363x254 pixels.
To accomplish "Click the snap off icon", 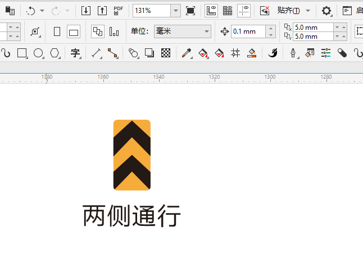I will 265,11.
